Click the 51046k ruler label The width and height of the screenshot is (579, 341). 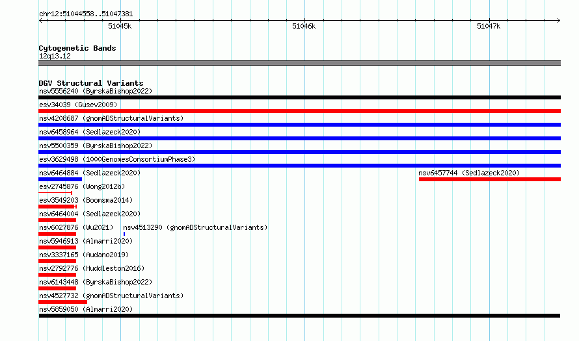click(x=304, y=26)
